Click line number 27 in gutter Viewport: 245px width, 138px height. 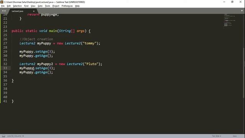coord(5,43)
